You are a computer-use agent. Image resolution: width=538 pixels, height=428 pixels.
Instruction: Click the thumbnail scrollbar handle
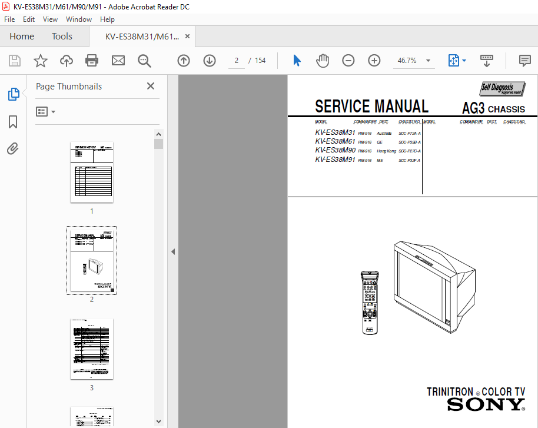point(158,144)
